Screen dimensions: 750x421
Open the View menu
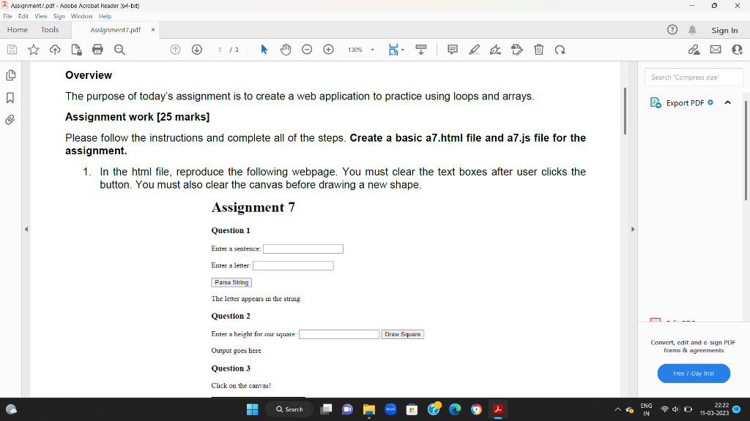click(40, 16)
